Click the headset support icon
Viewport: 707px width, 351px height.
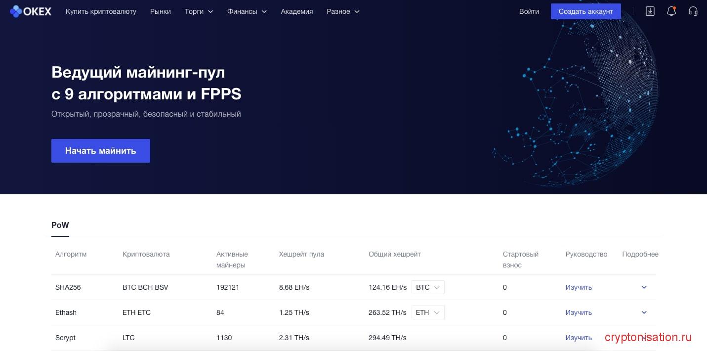[x=693, y=11]
